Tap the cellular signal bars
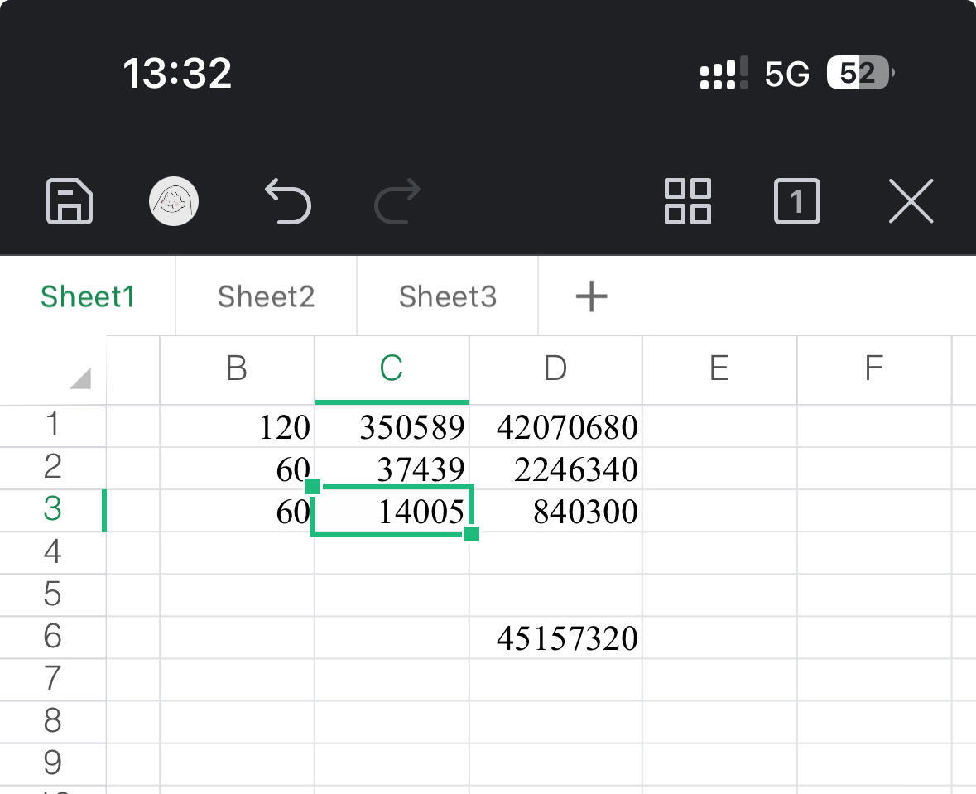Viewport: 976px width, 794px height. tap(724, 74)
